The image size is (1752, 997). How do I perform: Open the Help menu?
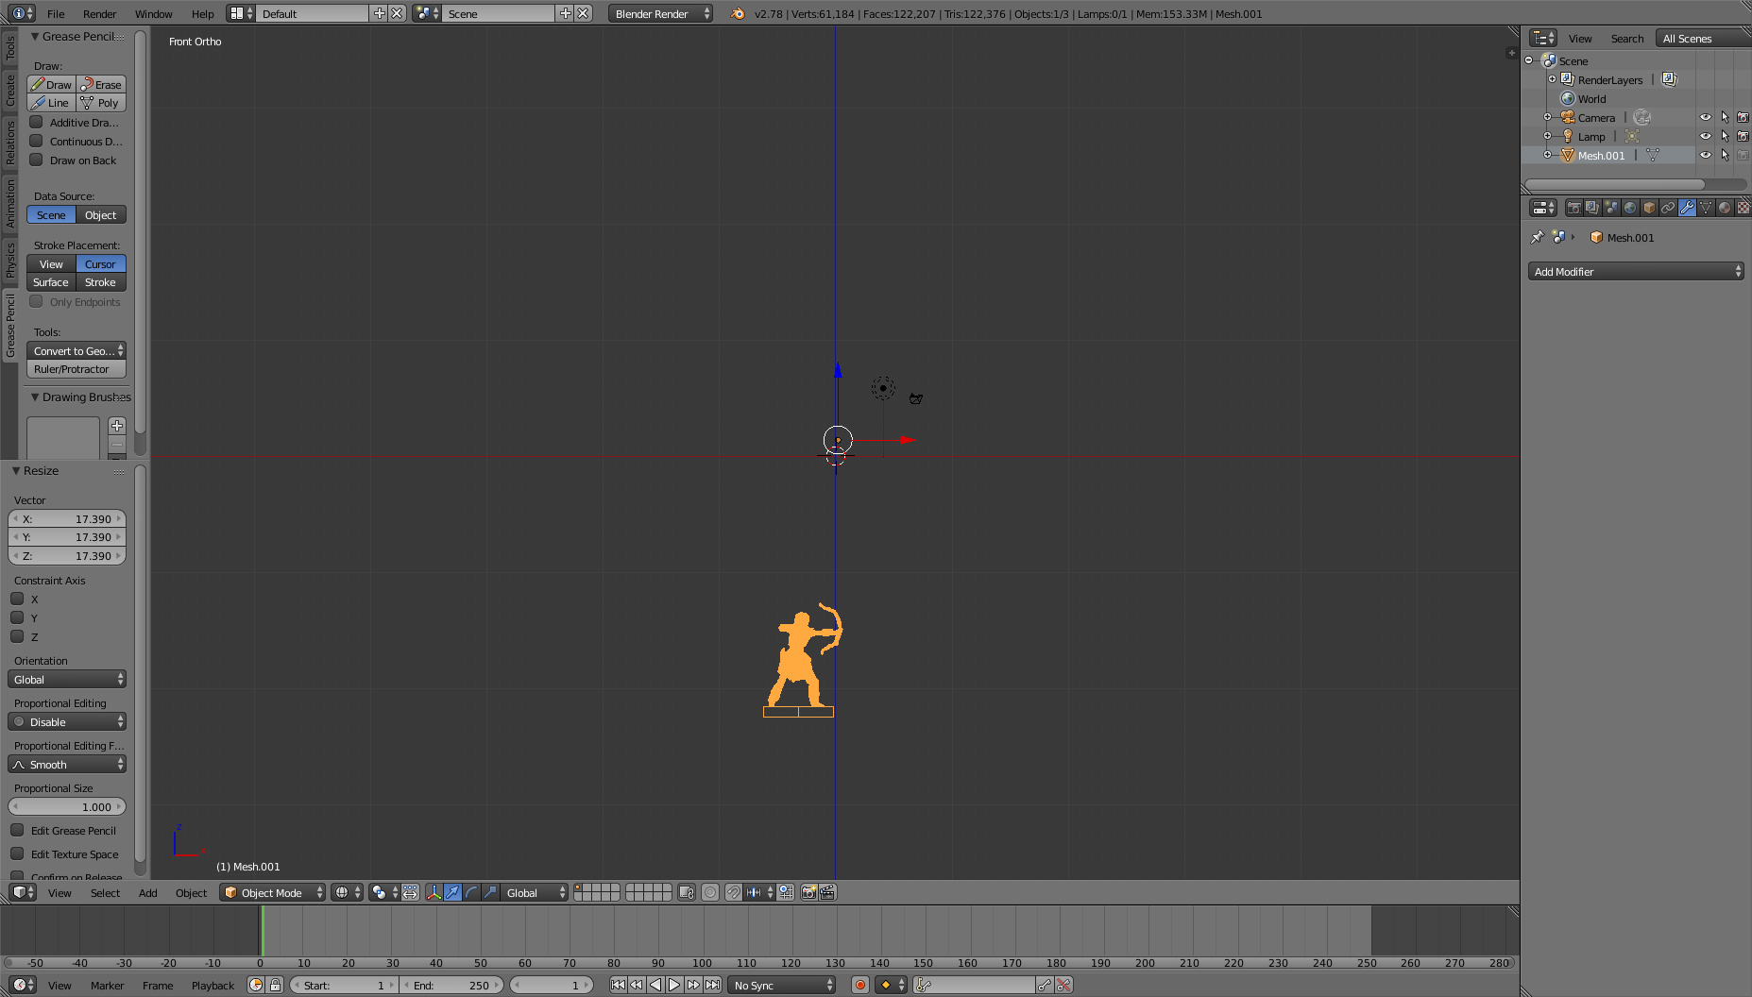(x=202, y=13)
